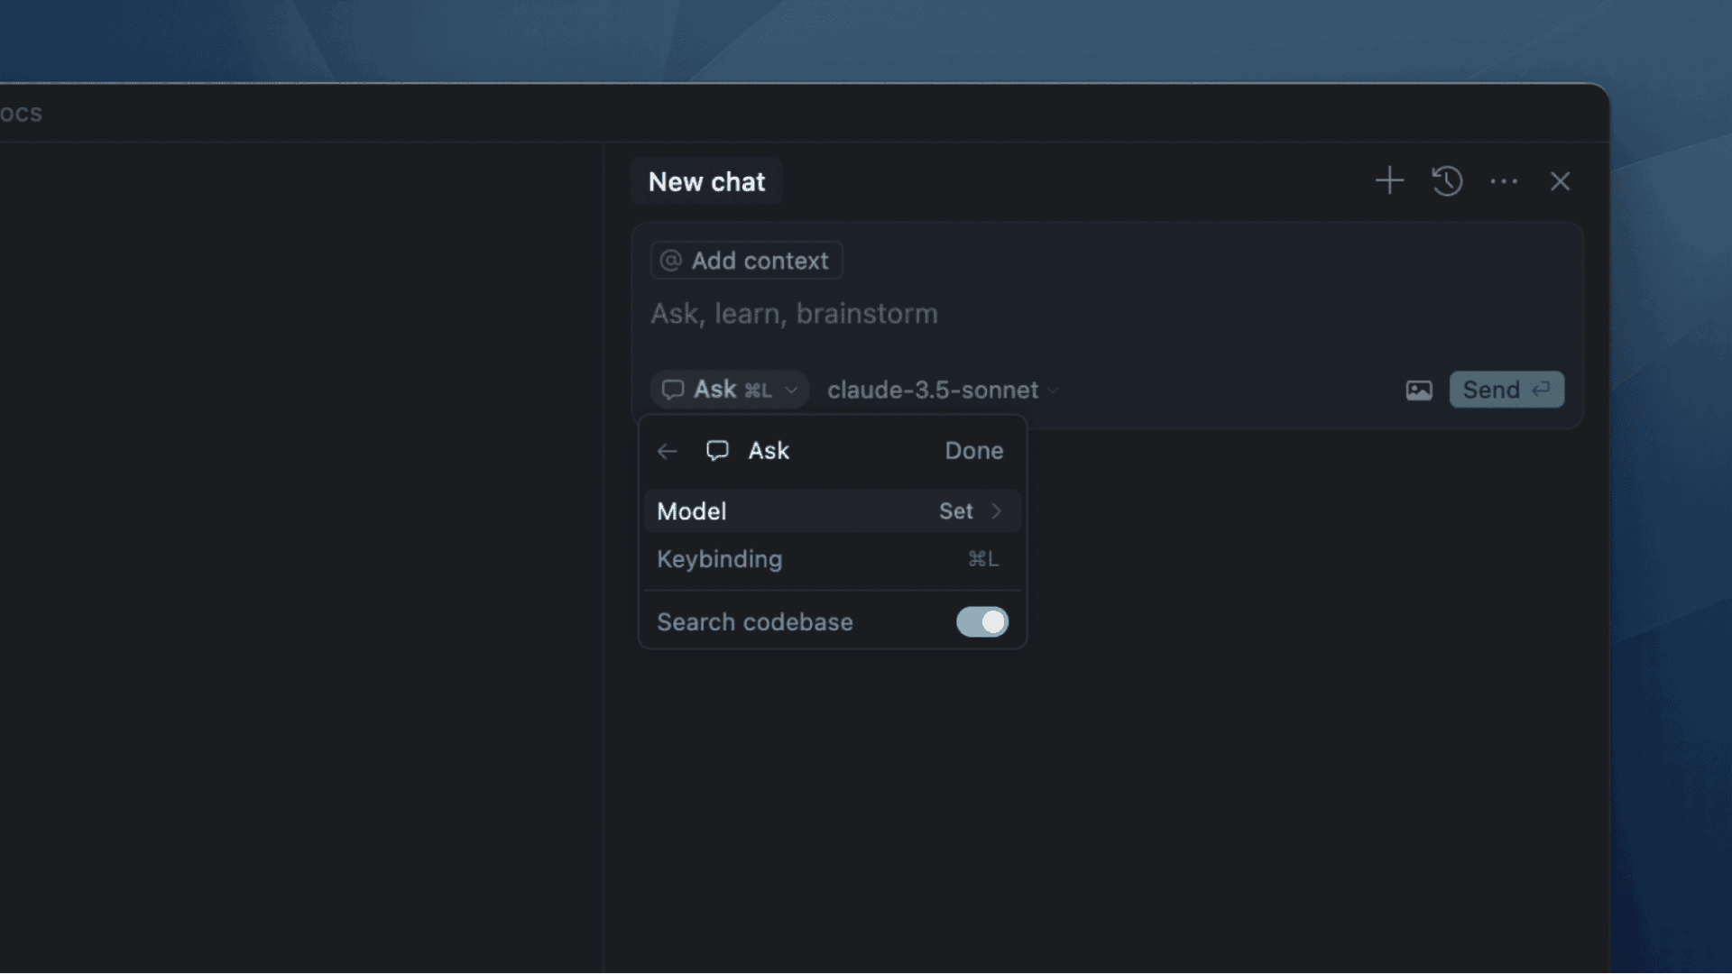Viewport: 1732px width, 974px height.
Task: Select the Model menu entry
Action: pyautogui.click(x=692, y=511)
